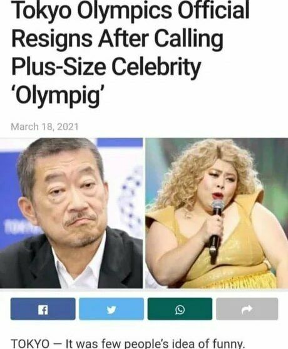The image size is (288, 349).
Task: Click the microphone in the performer photo
Action: tap(215, 231)
